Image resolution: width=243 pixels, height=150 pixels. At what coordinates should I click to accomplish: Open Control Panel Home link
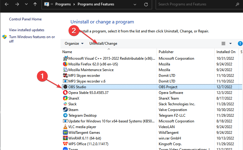(25, 19)
